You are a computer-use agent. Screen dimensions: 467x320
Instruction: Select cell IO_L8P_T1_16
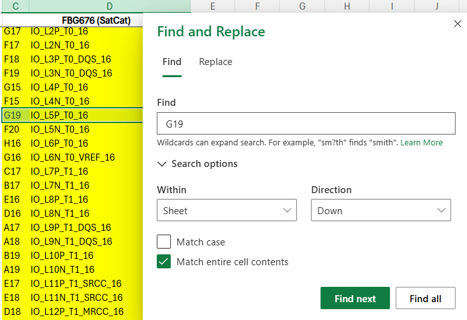86,199
